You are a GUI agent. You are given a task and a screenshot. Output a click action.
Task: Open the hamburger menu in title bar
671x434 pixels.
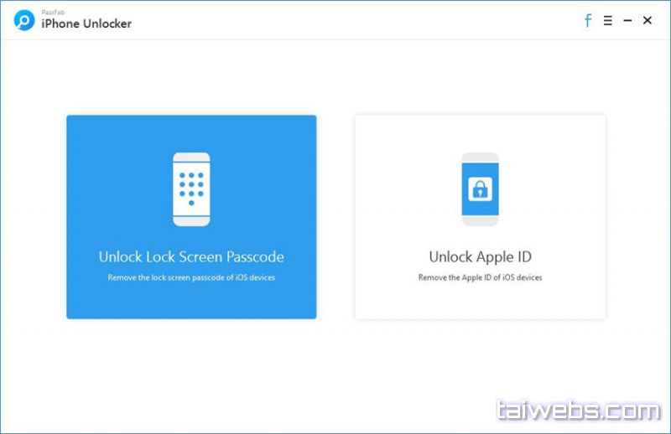pyautogui.click(x=607, y=21)
